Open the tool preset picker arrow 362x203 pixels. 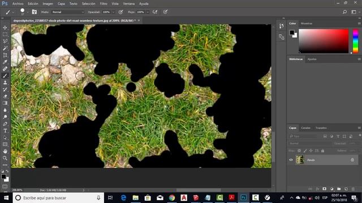click(13, 12)
